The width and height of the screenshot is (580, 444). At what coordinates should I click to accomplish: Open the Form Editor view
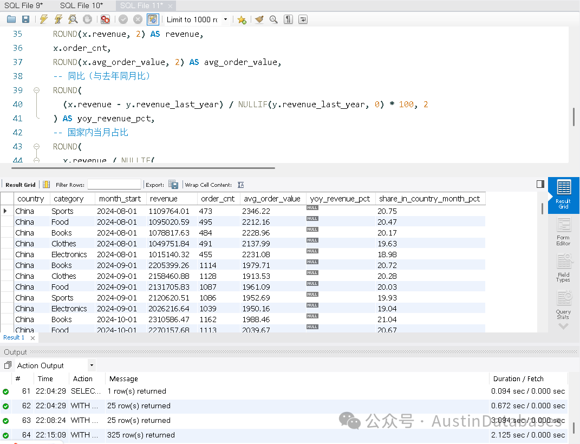pos(563,232)
